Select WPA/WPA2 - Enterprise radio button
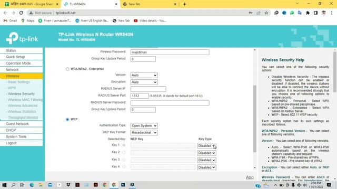The height and width of the screenshot is (189, 337). (x=67, y=69)
